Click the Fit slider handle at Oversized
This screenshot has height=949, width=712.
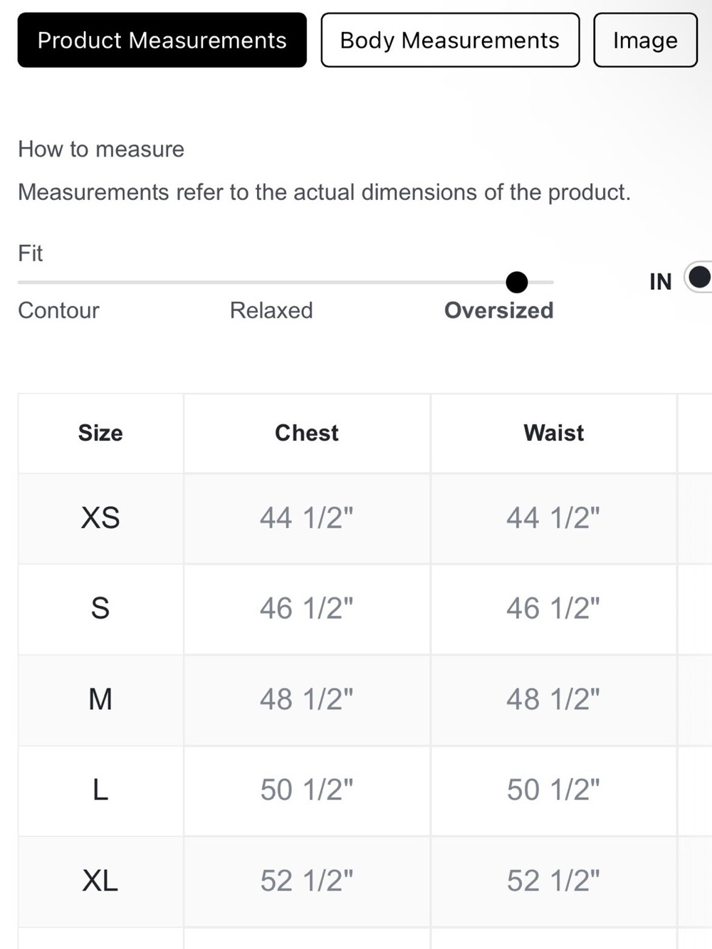click(x=517, y=283)
